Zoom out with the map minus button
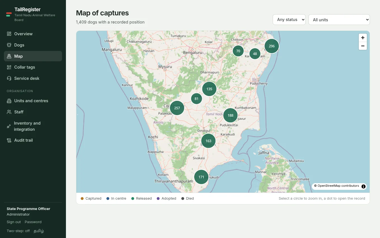This screenshot has width=380, height=238. point(363,46)
